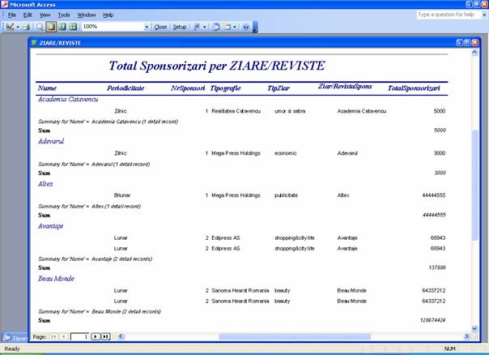Click the page number input field
The height and width of the screenshot is (355, 489).
point(79,336)
